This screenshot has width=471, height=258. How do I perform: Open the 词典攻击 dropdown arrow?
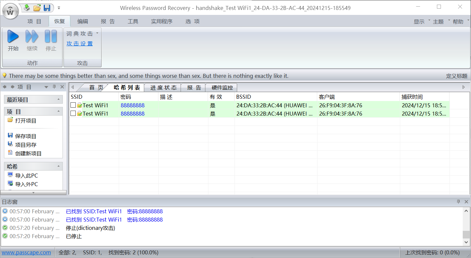[x=97, y=33]
